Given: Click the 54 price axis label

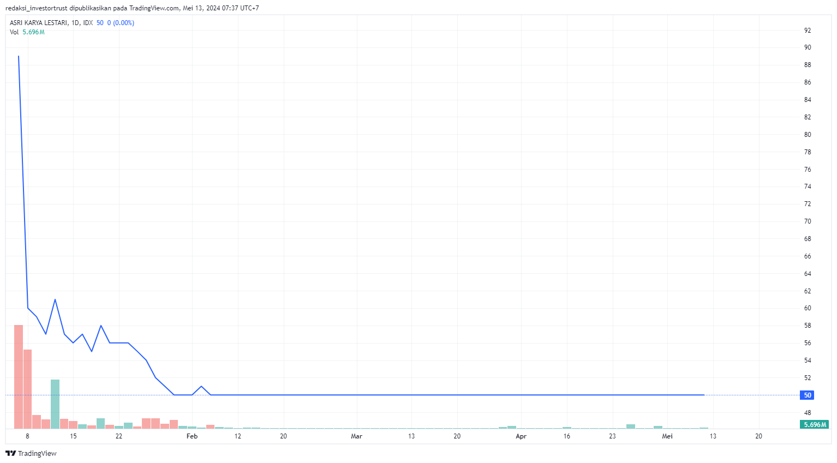Looking at the screenshot, I should pyautogui.click(x=808, y=360).
